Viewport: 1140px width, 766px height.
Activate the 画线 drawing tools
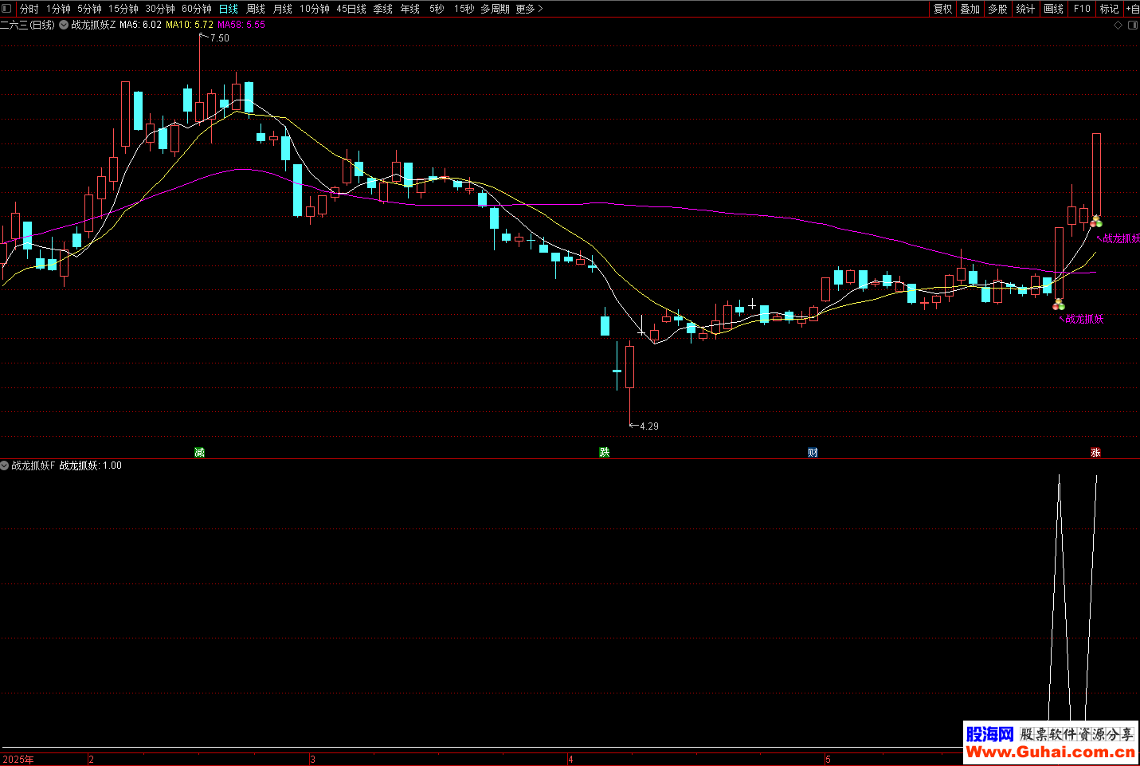tap(1054, 9)
